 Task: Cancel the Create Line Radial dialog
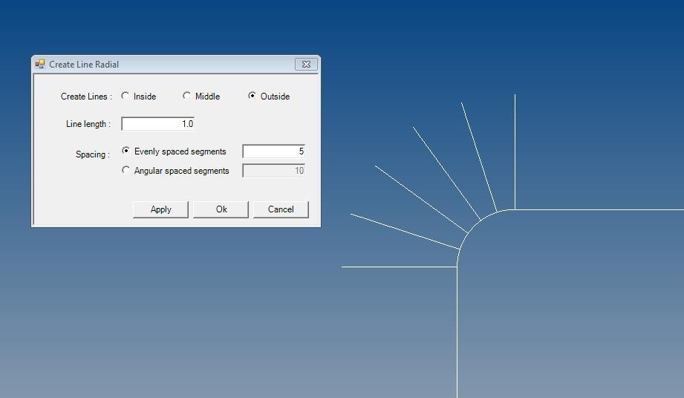281,209
